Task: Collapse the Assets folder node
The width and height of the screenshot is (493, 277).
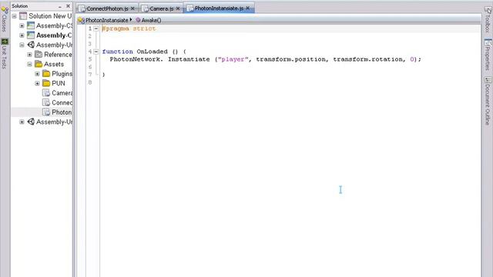Action: tap(29, 64)
